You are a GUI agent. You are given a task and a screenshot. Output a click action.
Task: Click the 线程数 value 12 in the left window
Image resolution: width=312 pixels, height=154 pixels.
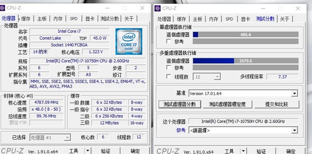tap(139, 137)
